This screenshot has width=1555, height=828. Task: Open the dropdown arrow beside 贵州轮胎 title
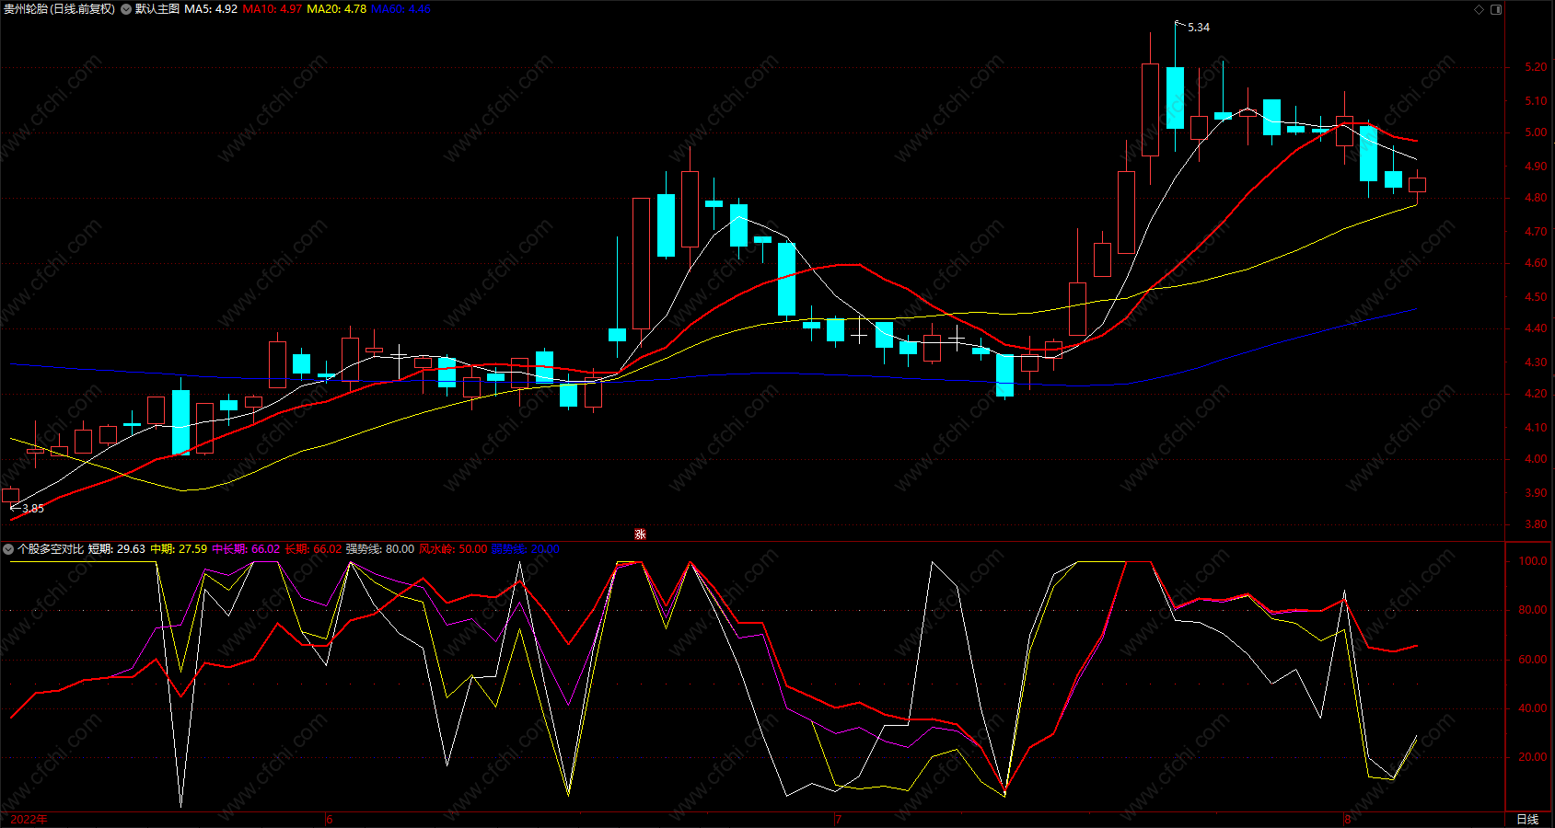[126, 9]
